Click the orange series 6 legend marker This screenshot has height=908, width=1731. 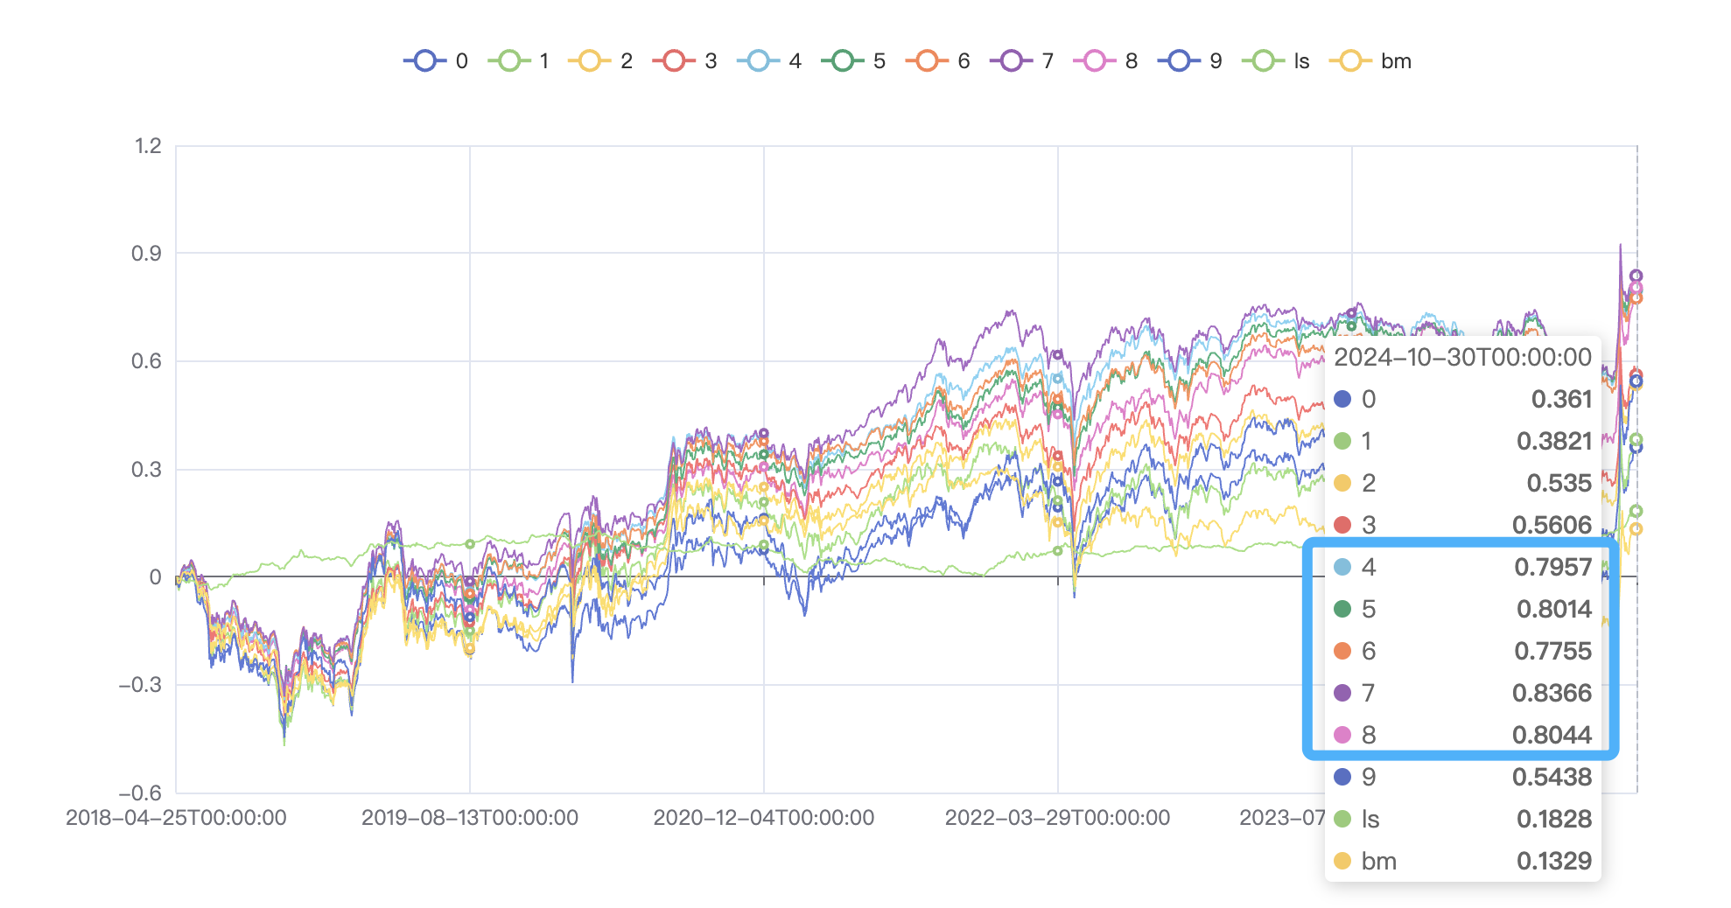(x=927, y=61)
